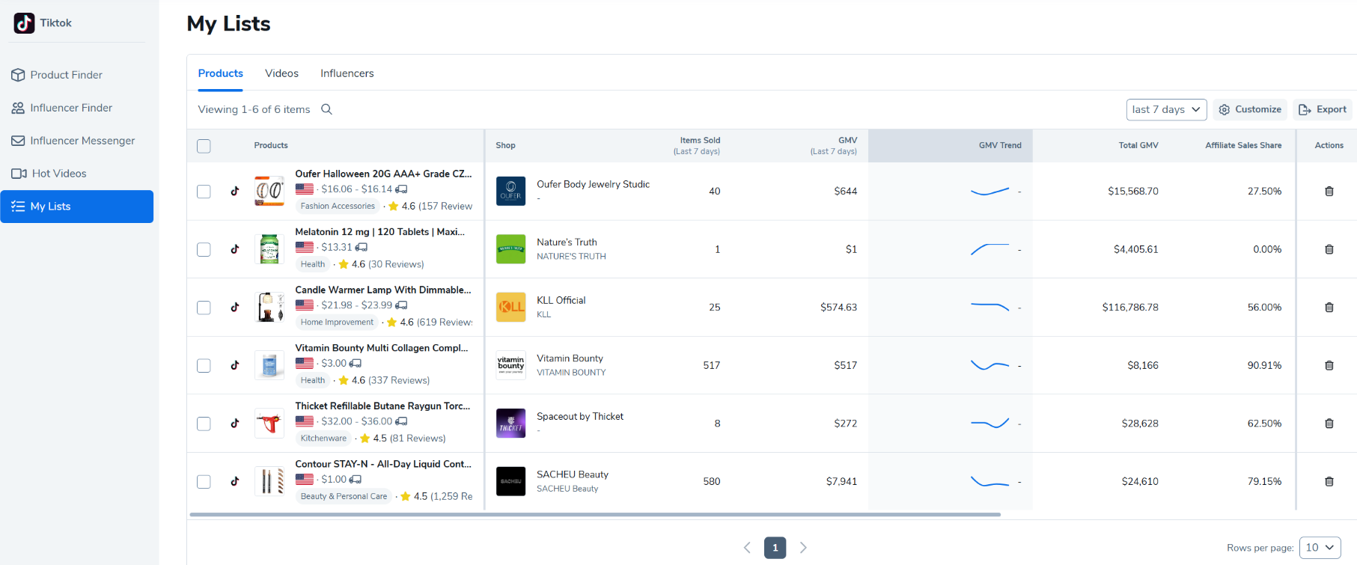The width and height of the screenshot is (1357, 565).
Task: Click trash icon for Candle Warmer Lamp
Action: point(1329,308)
